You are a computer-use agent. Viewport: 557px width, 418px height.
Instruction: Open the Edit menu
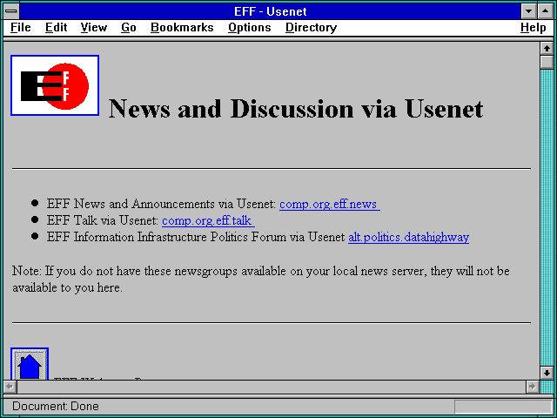(56, 27)
